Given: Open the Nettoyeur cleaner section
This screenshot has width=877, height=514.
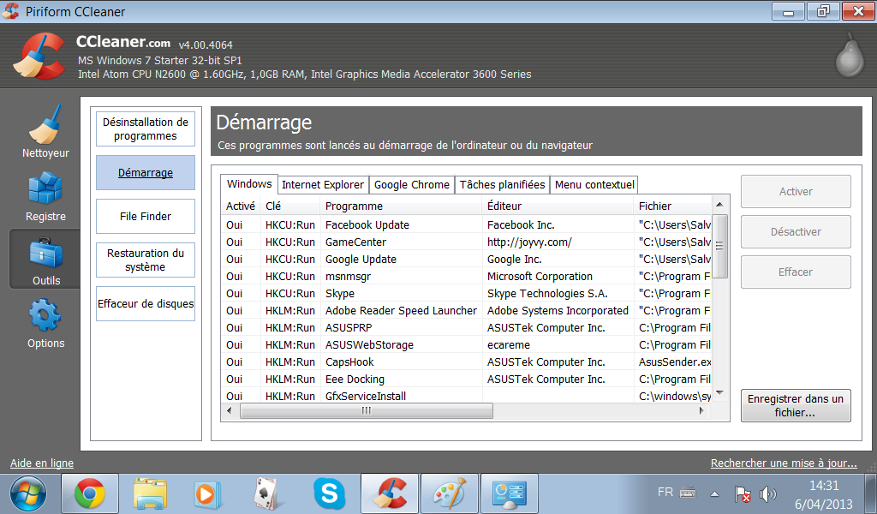Looking at the screenshot, I should coord(45,132).
